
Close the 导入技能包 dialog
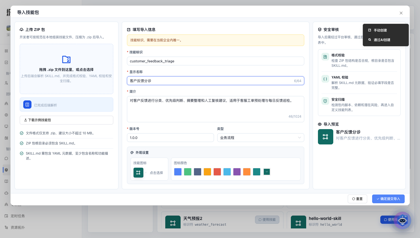(x=401, y=13)
